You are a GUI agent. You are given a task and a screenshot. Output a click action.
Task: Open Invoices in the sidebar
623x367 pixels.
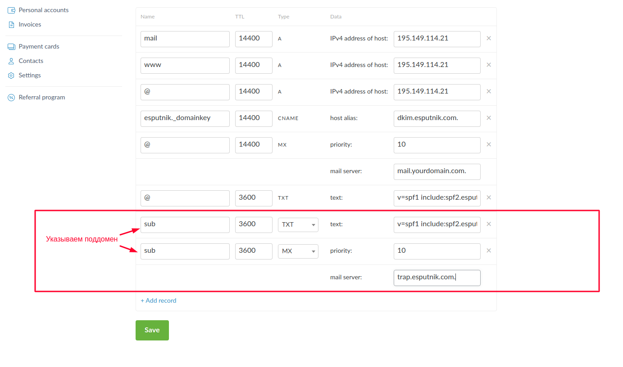[x=30, y=25]
